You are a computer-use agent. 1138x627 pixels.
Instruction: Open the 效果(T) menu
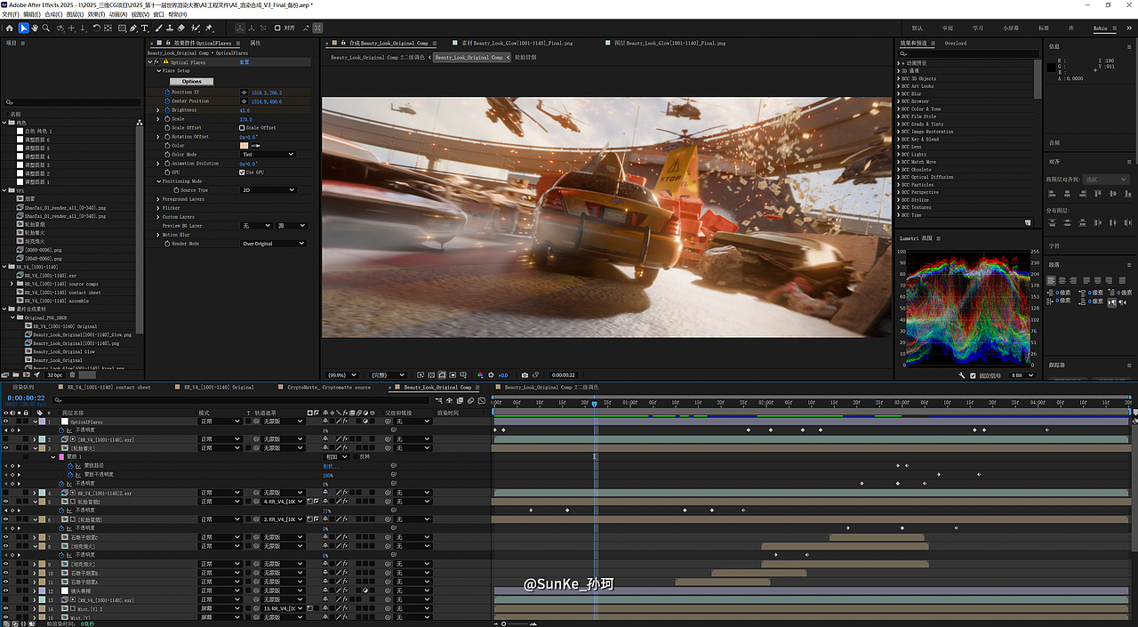97,14
